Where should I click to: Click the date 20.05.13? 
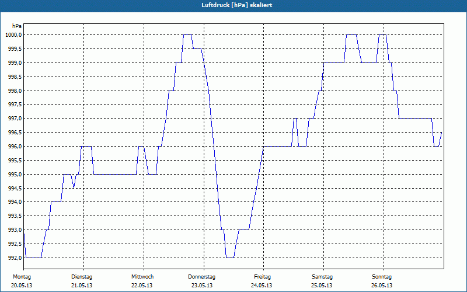pyautogui.click(x=22, y=286)
